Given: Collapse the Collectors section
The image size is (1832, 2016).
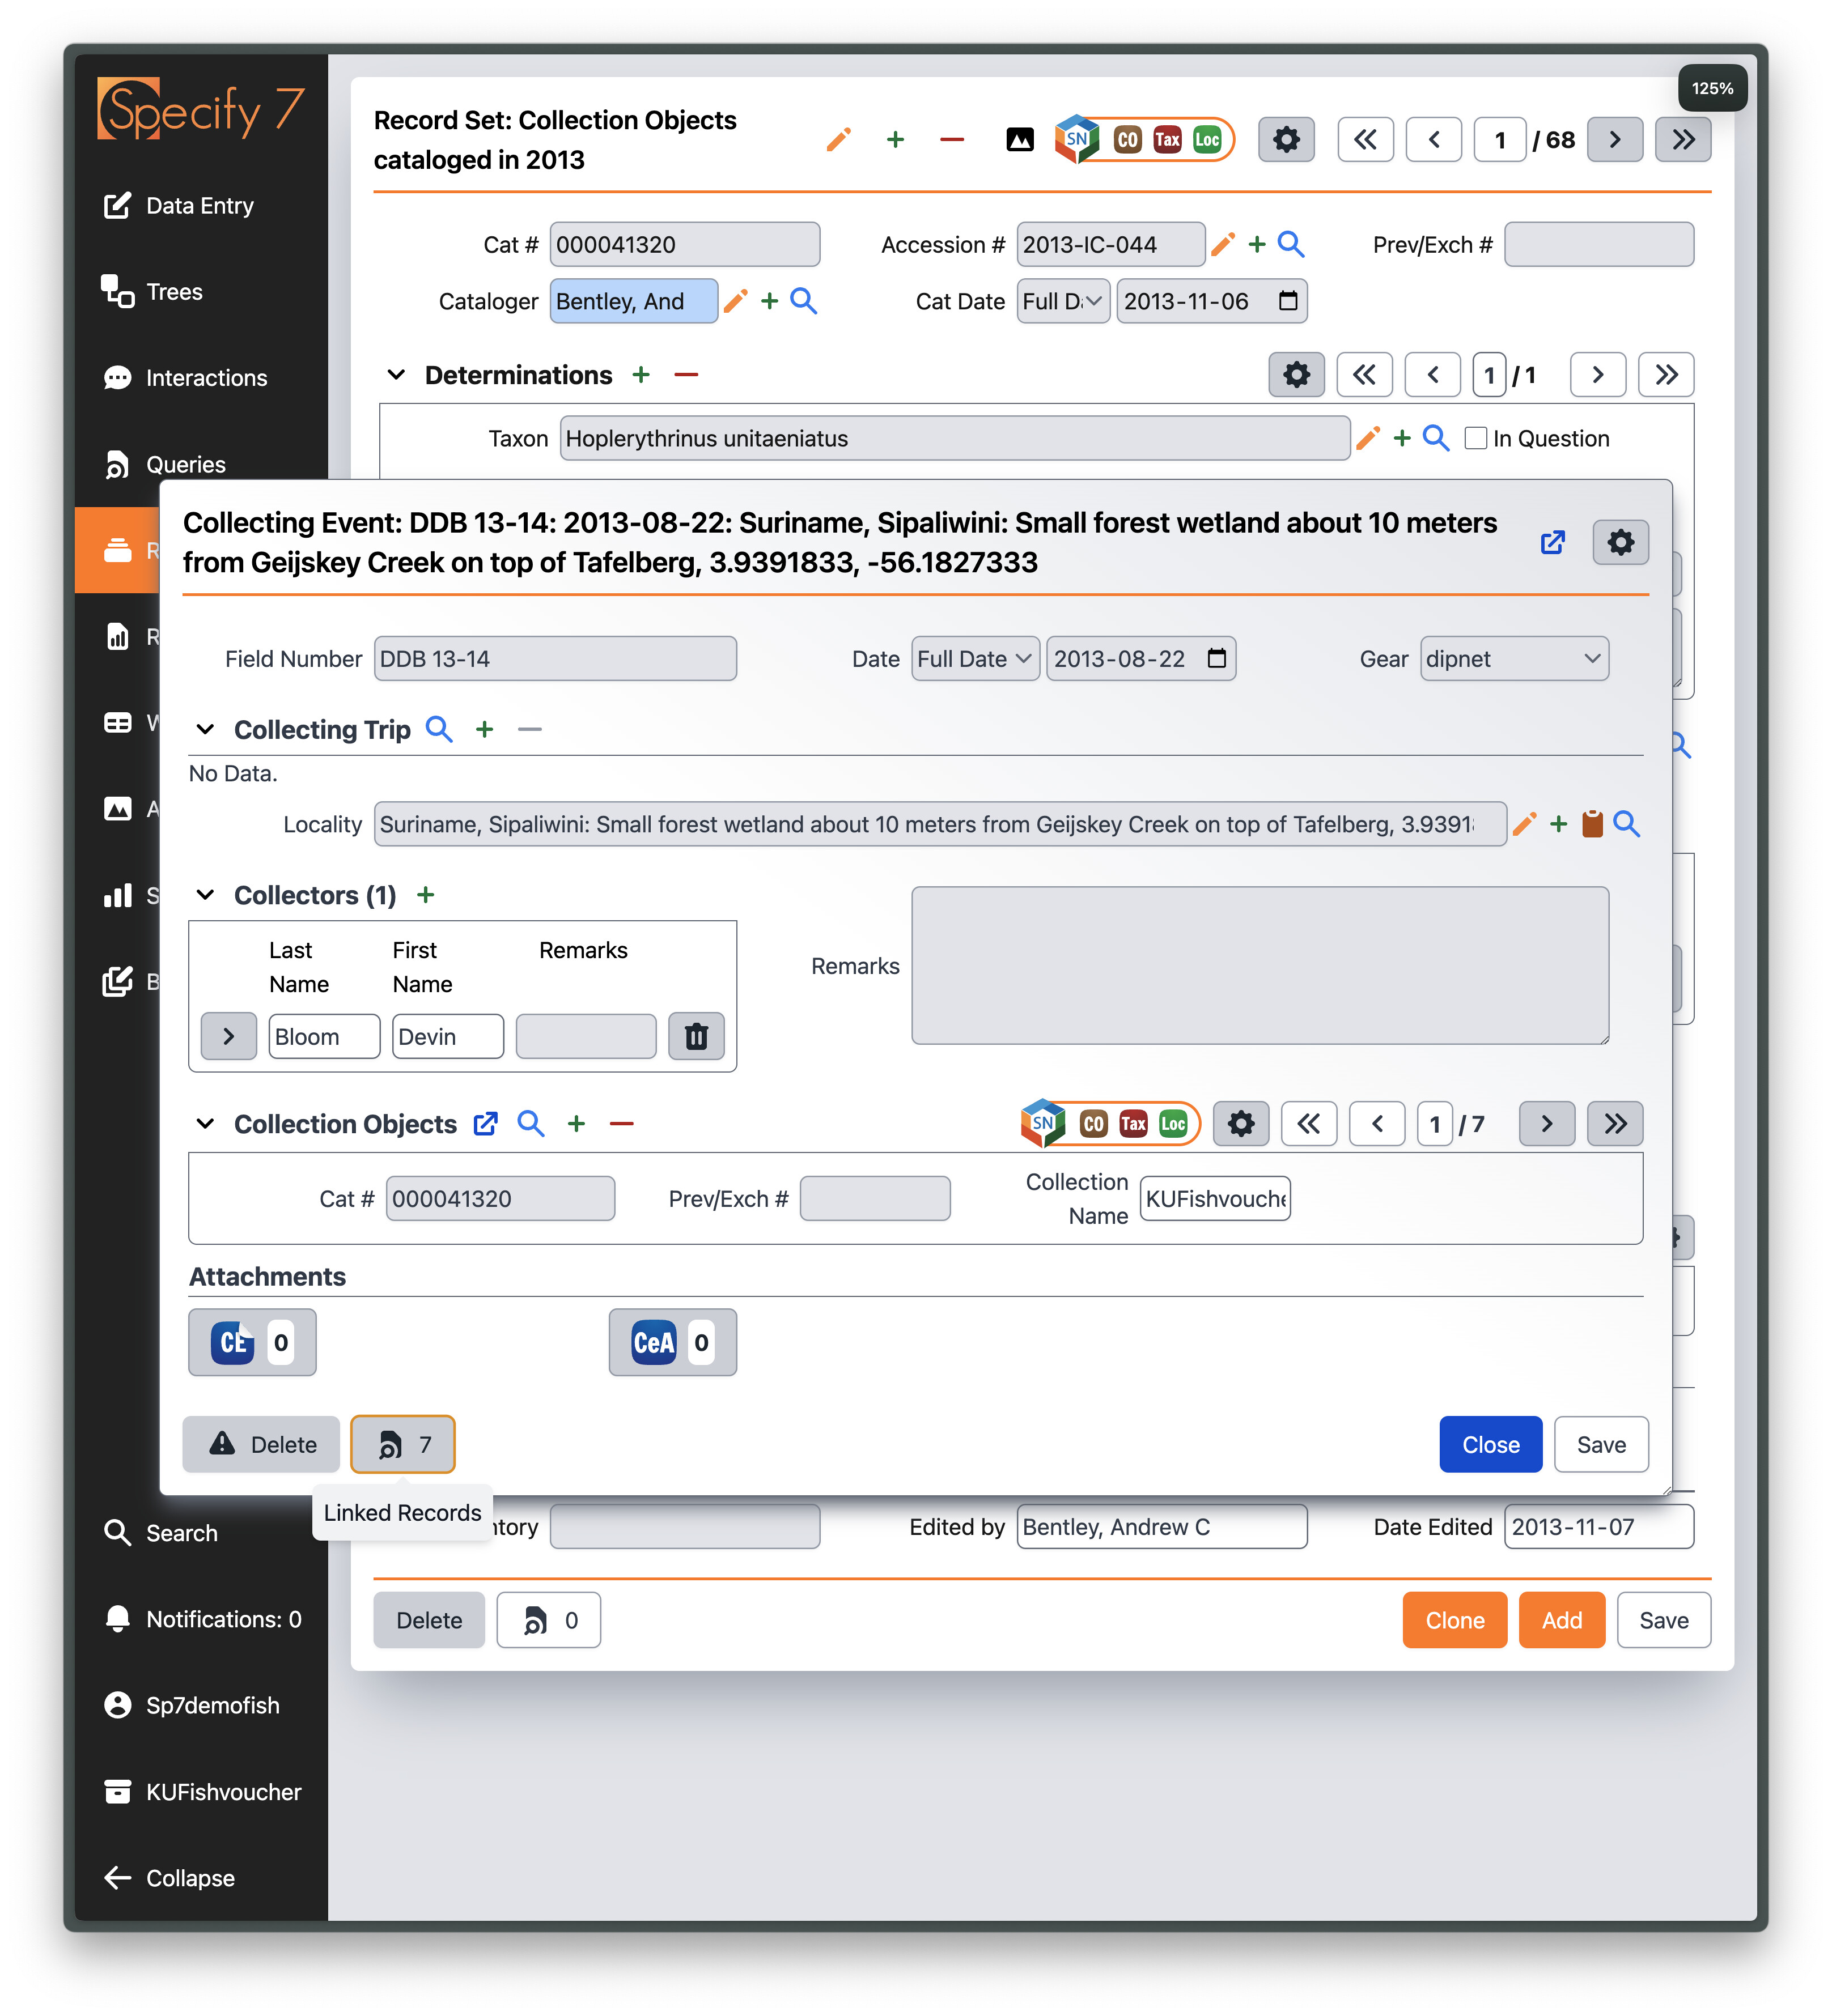Looking at the screenshot, I should tap(206, 895).
